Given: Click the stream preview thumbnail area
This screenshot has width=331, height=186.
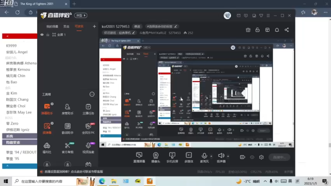Looking at the screenshot, I should pos(197,93).
